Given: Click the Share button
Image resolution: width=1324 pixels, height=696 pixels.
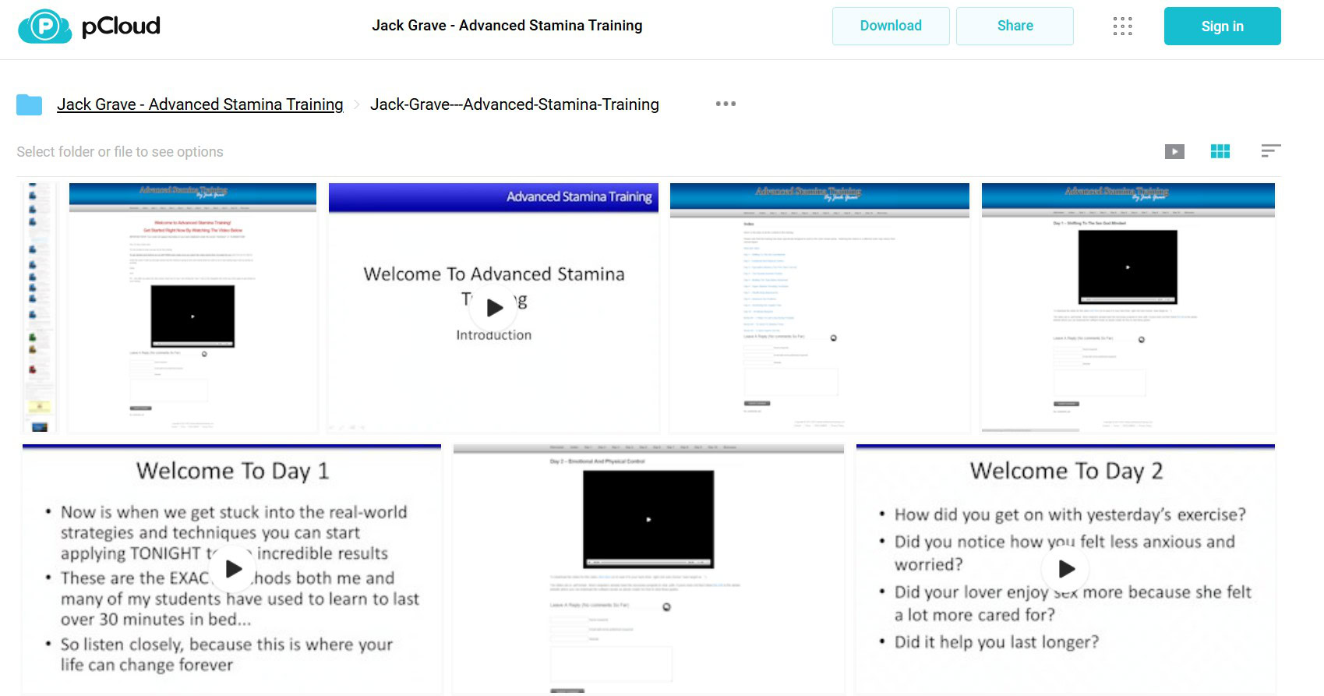Looking at the screenshot, I should 1015,26.
